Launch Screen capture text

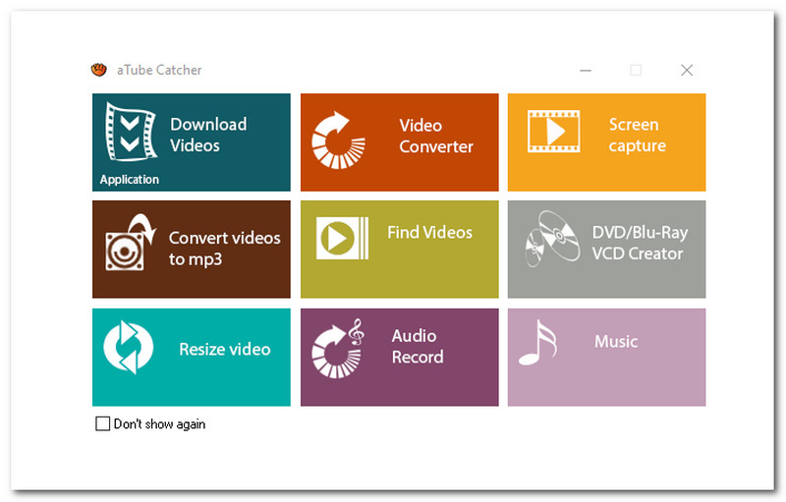click(637, 136)
